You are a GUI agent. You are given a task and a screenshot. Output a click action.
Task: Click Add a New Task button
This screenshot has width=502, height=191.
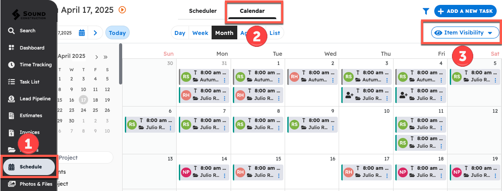tap(465, 11)
